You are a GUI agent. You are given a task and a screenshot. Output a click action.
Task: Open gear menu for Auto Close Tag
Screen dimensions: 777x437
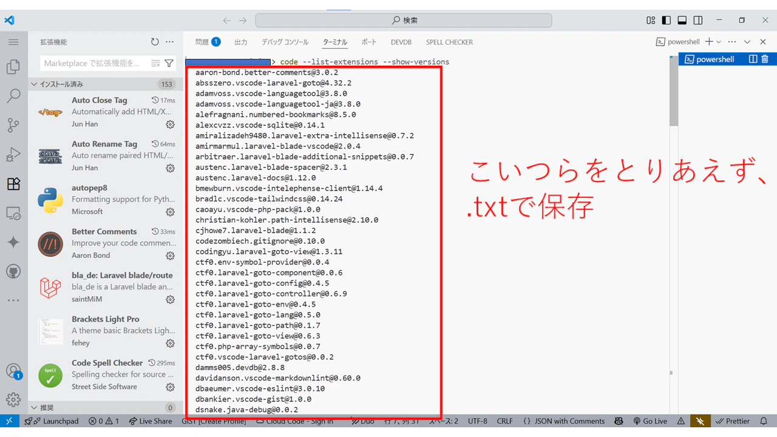click(171, 124)
